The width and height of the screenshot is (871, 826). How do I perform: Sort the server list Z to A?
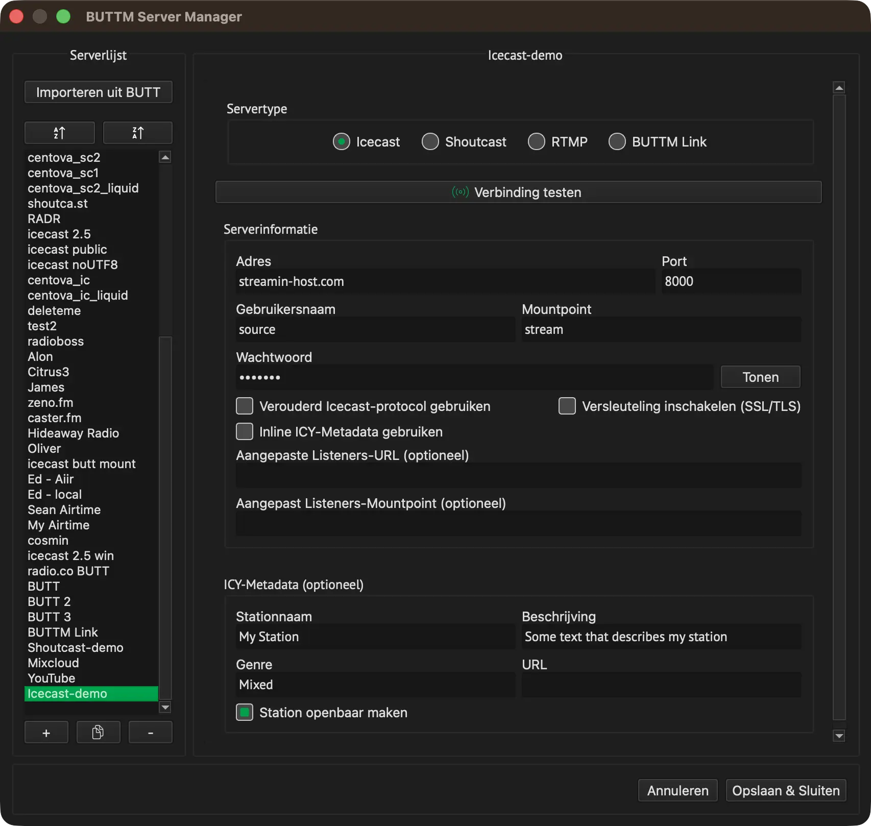138,133
